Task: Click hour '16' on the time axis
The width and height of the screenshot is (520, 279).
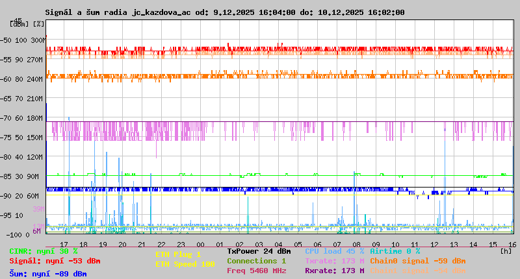Action: click(512, 245)
